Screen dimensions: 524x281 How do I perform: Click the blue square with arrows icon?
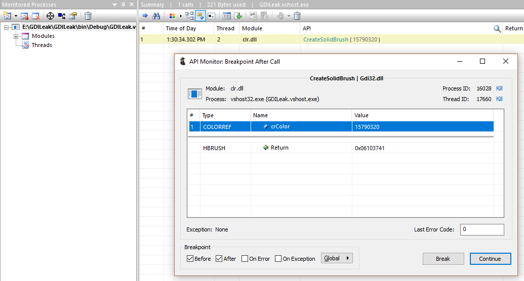(x=62, y=16)
